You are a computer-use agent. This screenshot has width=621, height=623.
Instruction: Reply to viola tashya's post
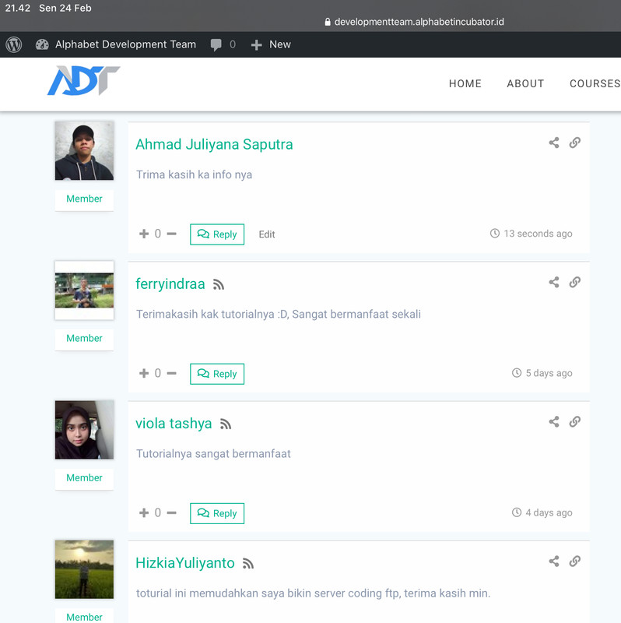click(217, 513)
